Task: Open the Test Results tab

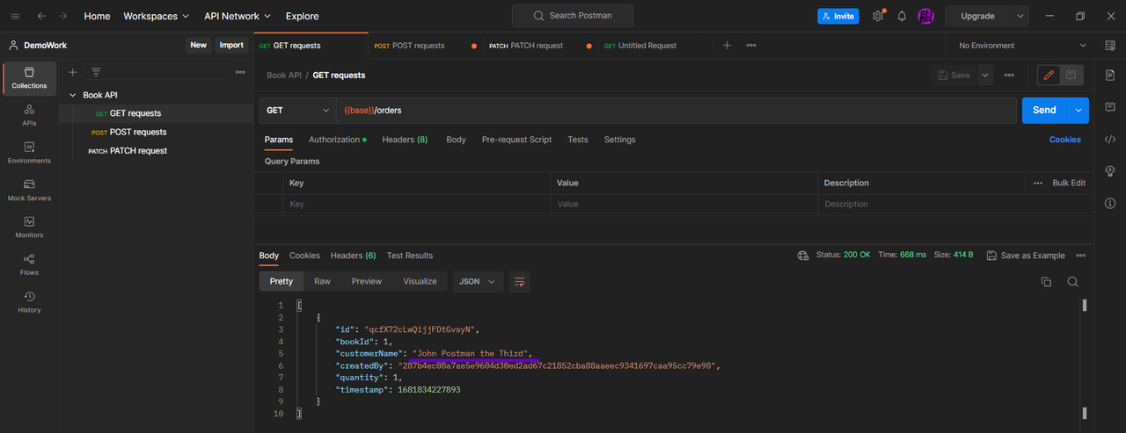Action: coord(410,256)
